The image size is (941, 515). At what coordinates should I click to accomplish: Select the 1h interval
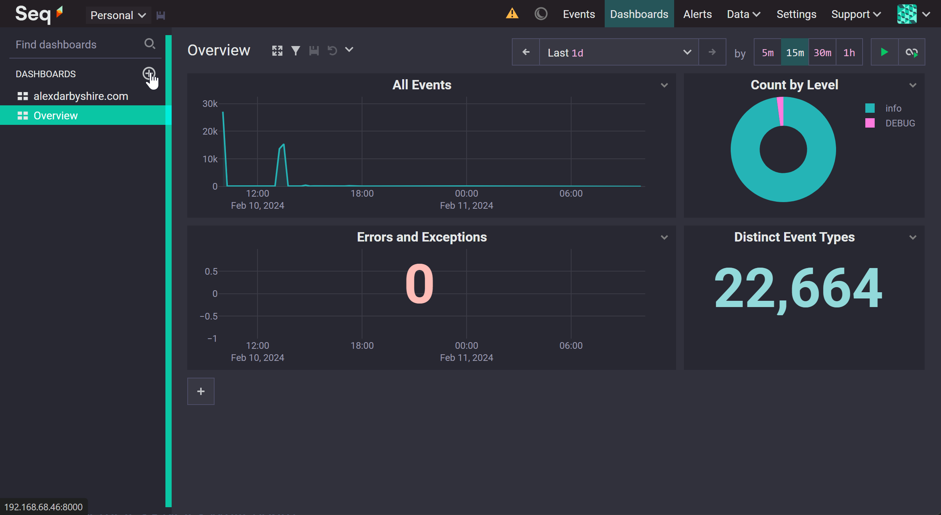coord(849,52)
